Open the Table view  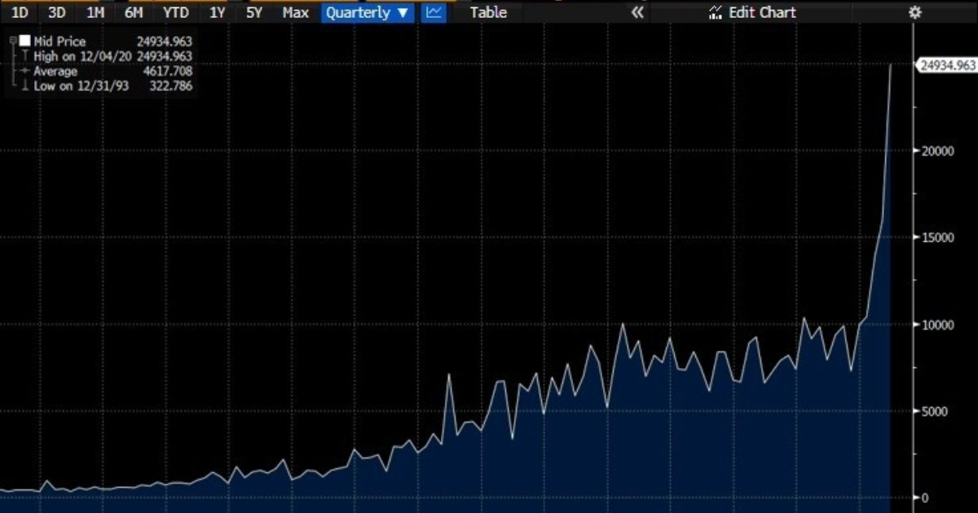488,12
